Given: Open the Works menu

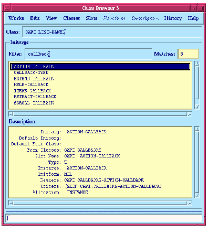Looking at the screenshot, I should coord(16,18).
